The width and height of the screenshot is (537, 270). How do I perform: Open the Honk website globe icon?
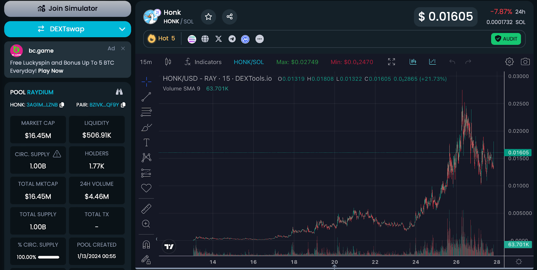pos(205,39)
